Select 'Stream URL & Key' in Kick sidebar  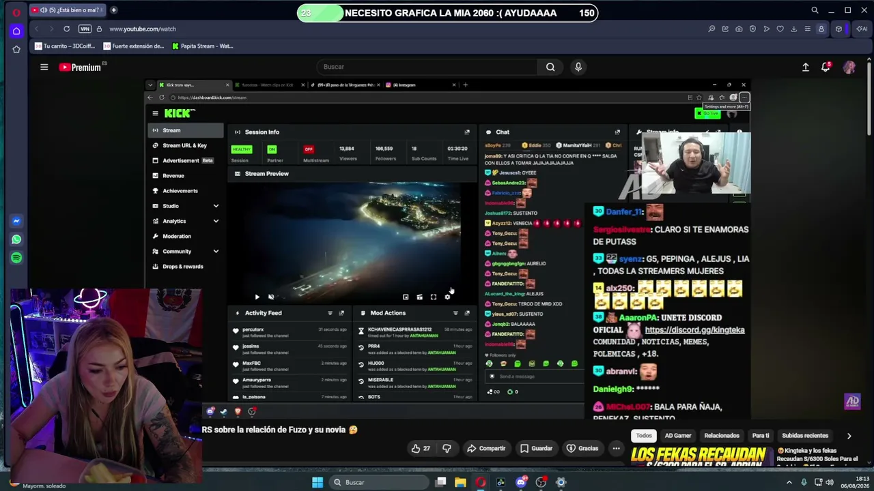(185, 145)
